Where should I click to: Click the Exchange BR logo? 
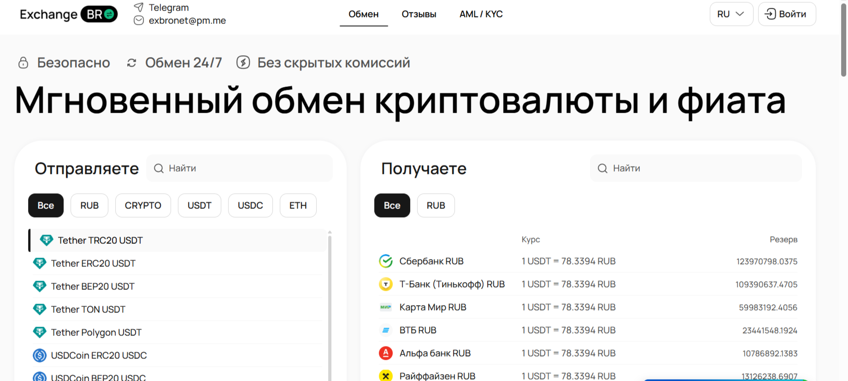68,14
